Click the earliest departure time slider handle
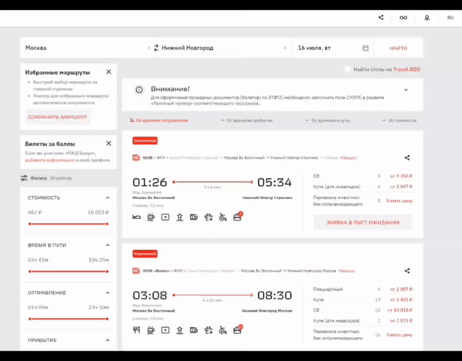 [x=30, y=319]
